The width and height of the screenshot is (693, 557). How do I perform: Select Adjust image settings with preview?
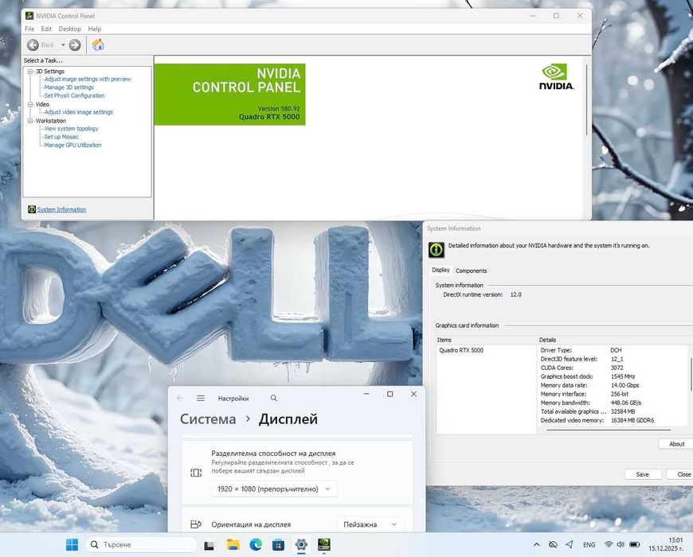coord(88,79)
